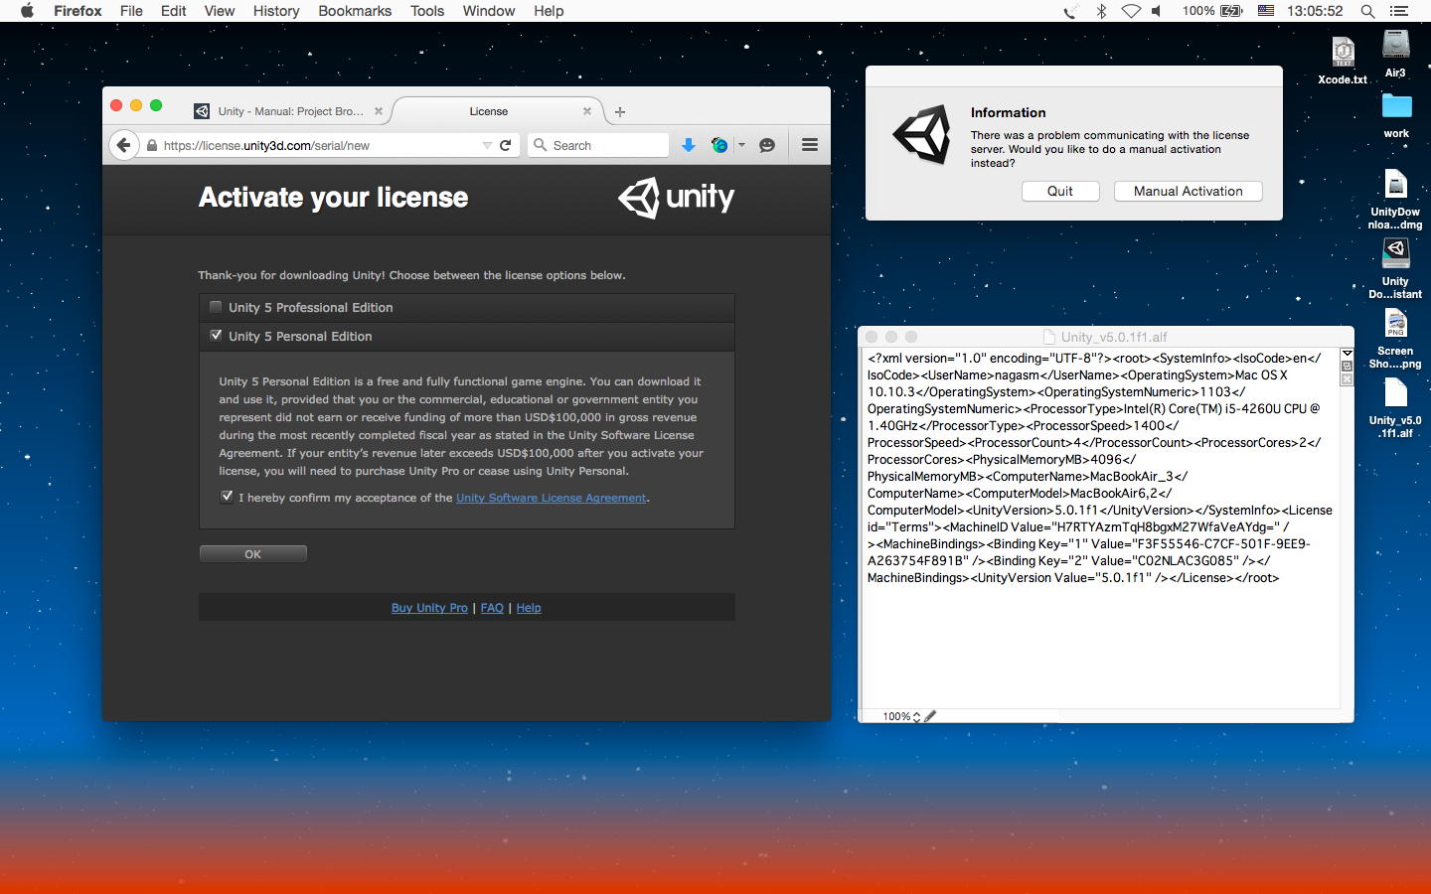Open the Apple menu

28,11
